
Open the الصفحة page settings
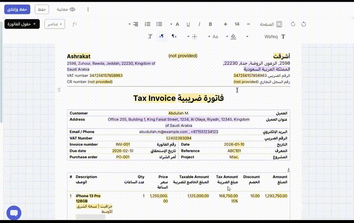(271, 24)
